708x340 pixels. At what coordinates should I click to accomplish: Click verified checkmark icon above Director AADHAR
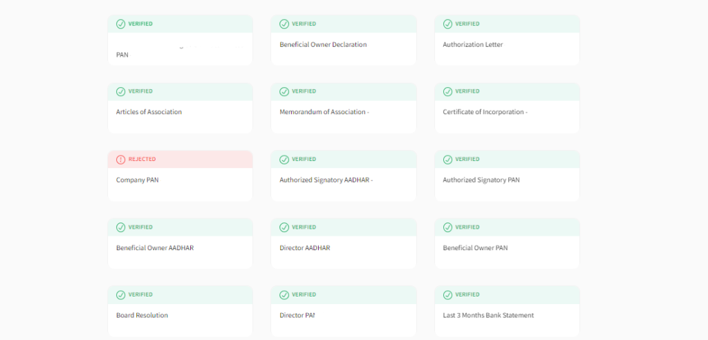[284, 227]
